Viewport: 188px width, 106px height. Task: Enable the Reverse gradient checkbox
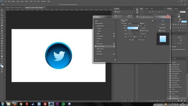click(x=141, y=28)
